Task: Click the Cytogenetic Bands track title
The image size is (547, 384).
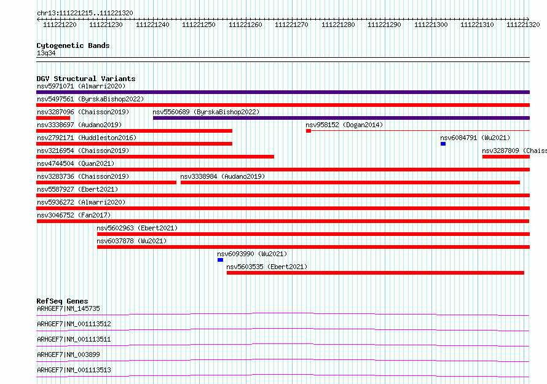Action: coord(73,45)
